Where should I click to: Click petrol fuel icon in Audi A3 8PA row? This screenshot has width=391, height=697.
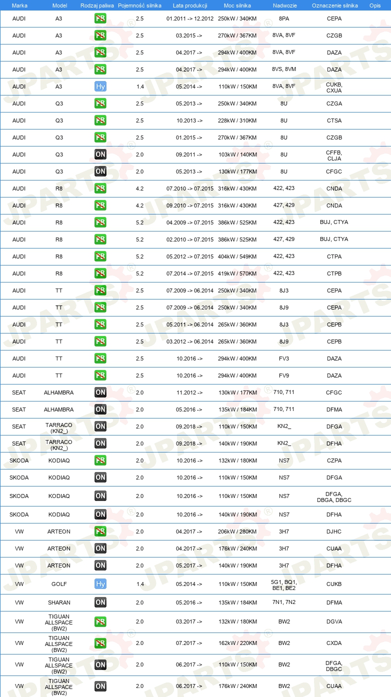(x=100, y=18)
